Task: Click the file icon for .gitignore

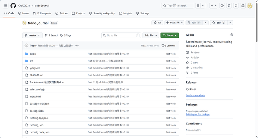Action: pyautogui.click(x=27, y=68)
